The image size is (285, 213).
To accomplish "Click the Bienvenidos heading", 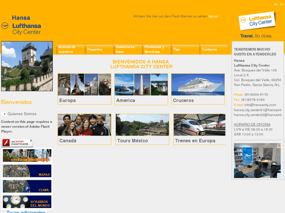I will tap(16, 102).
